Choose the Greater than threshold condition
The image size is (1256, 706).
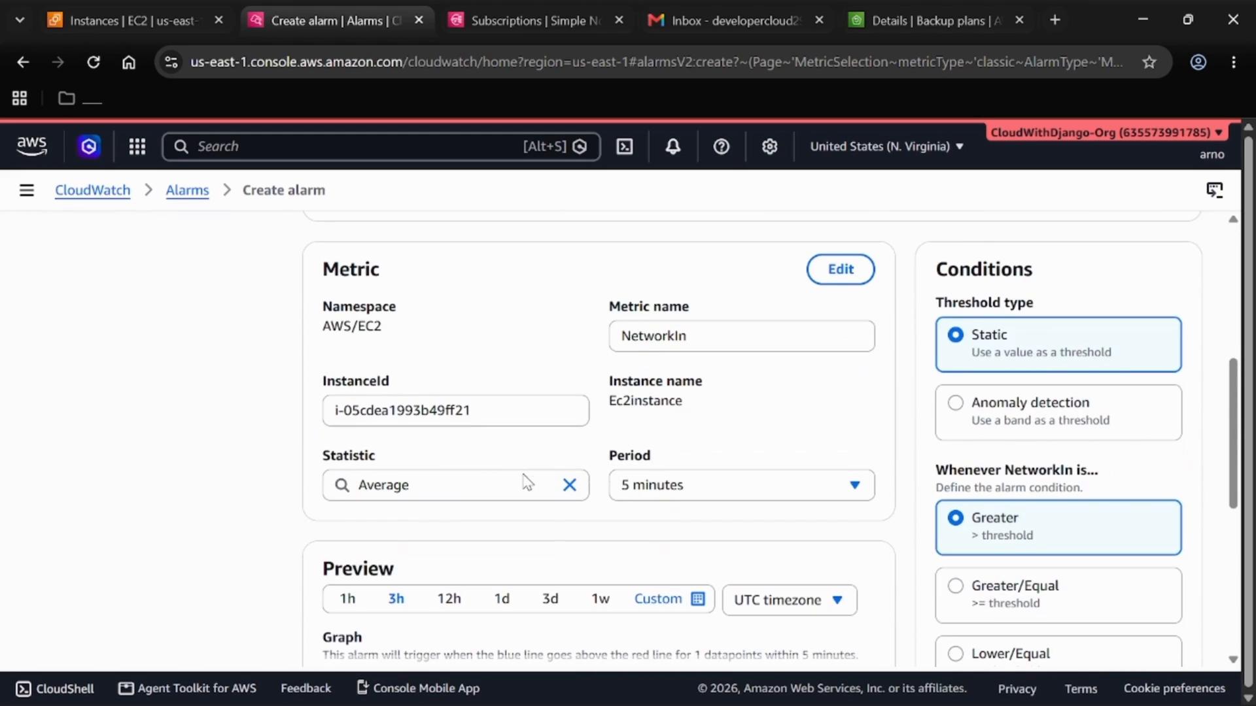(x=1058, y=528)
